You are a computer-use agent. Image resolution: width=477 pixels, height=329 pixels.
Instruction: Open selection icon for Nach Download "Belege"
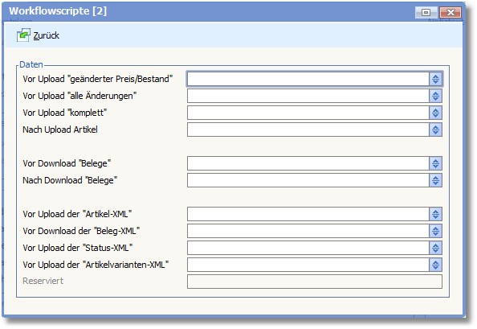click(x=435, y=180)
